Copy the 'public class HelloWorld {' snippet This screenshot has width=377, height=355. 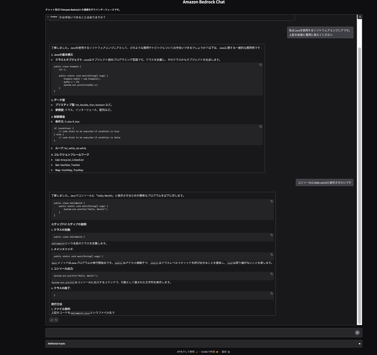click(x=271, y=235)
